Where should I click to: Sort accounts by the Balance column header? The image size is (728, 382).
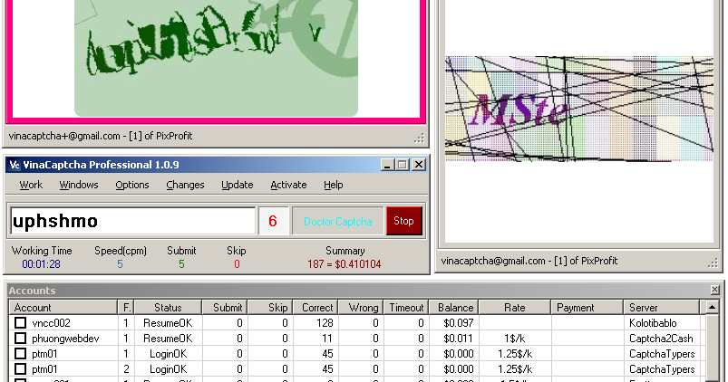click(x=455, y=308)
